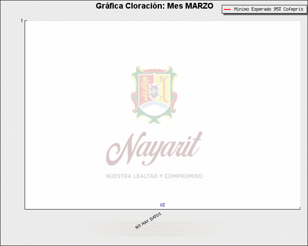Click the word 'MARZO' in the title

pos(199,6)
